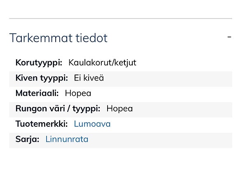Screen dimensions: 237x172
Task: Click the Sarja label
Action: point(27,139)
